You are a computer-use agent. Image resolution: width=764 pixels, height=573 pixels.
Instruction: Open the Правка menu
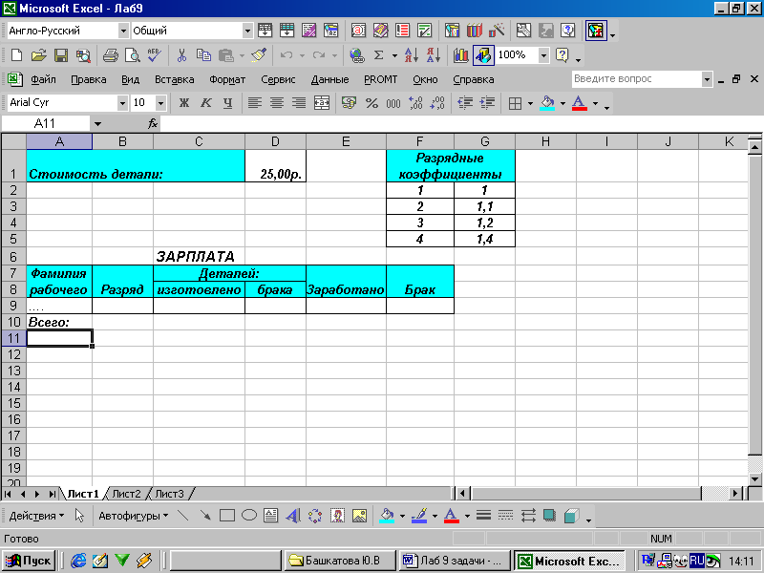click(x=88, y=79)
